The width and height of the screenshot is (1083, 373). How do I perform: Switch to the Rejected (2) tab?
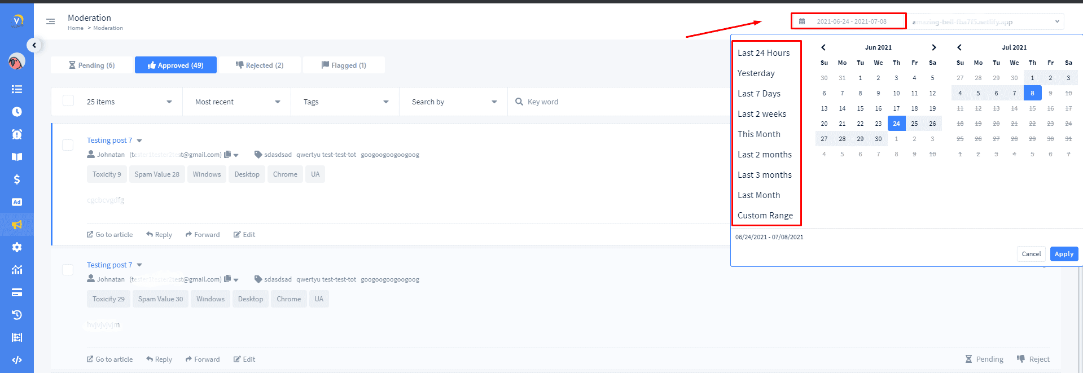pyautogui.click(x=260, y=65)
